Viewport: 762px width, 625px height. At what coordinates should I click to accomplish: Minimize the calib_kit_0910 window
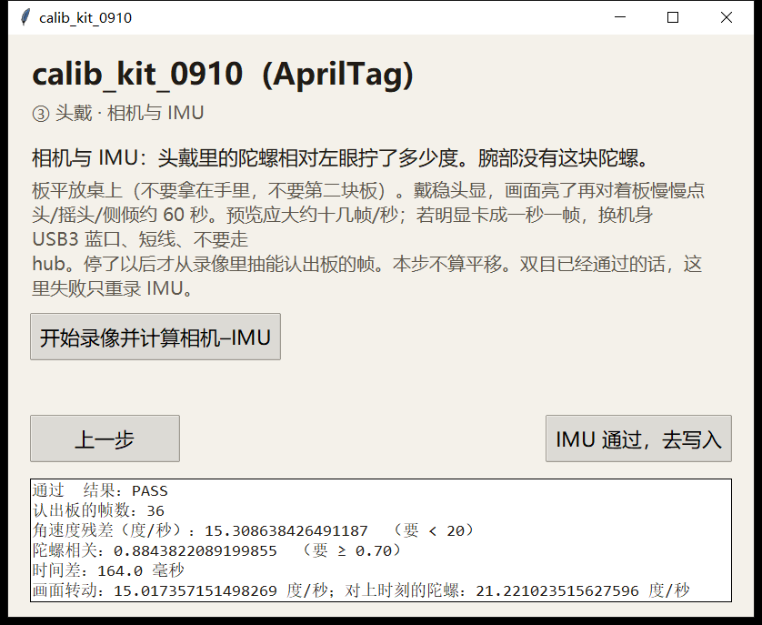[620, 17]
